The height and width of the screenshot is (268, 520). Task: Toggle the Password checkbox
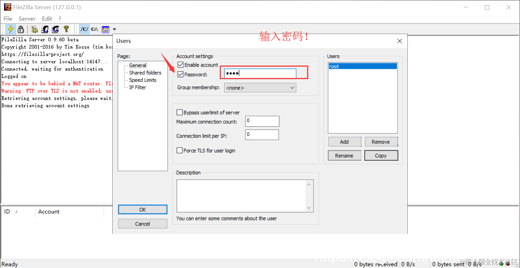[180, 74]
